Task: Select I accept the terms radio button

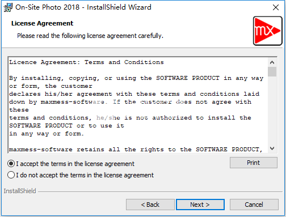Action: 11,164
